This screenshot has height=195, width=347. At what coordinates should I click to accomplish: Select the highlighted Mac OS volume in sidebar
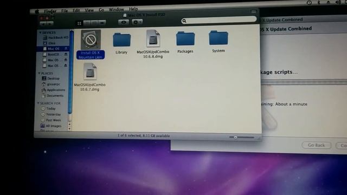(53, 49)
